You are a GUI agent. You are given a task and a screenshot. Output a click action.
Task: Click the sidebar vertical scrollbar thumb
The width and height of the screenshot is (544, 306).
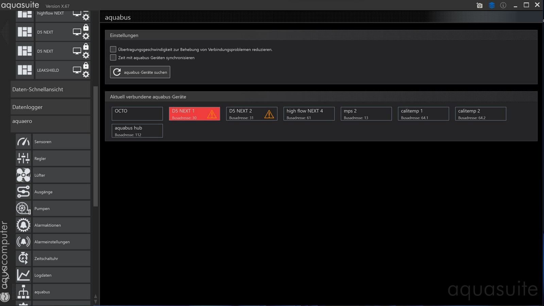pyautogui.click(x=96, y=146)
